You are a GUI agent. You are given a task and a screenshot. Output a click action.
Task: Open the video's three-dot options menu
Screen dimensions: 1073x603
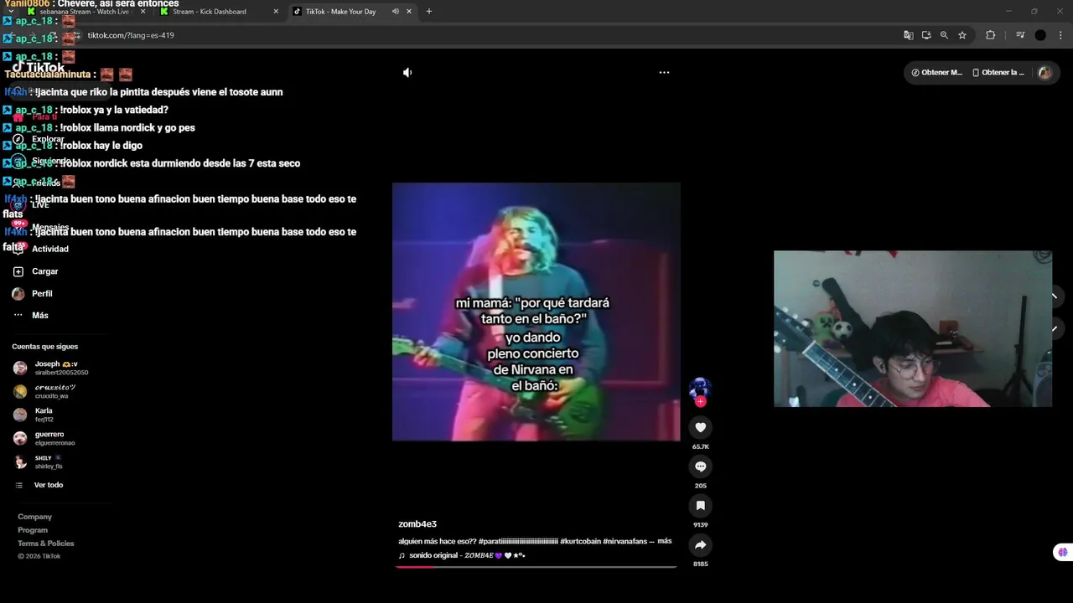click(x=664, y=73)
